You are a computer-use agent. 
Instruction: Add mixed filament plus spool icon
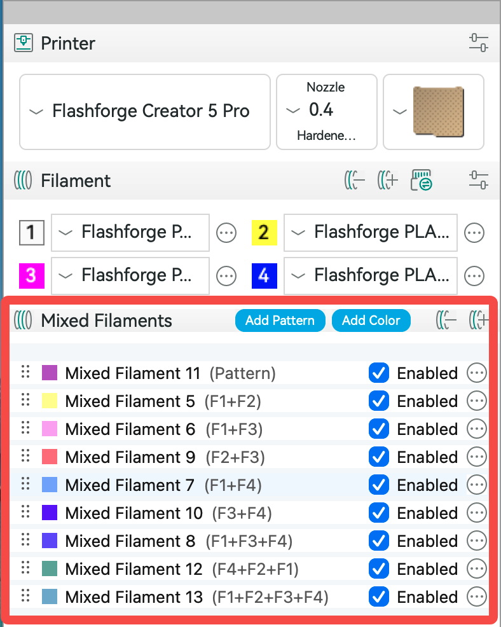[479, 320]
